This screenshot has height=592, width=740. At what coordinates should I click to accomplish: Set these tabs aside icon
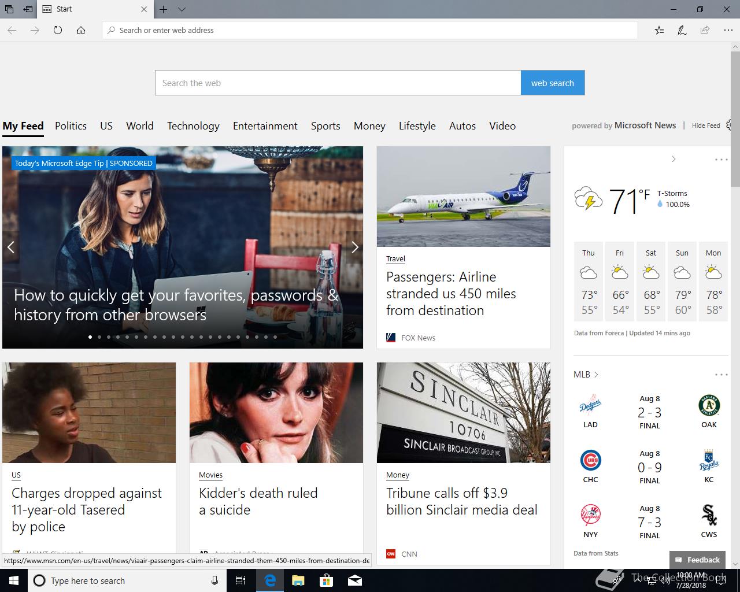pyautogui.click(x=27, y=9)
